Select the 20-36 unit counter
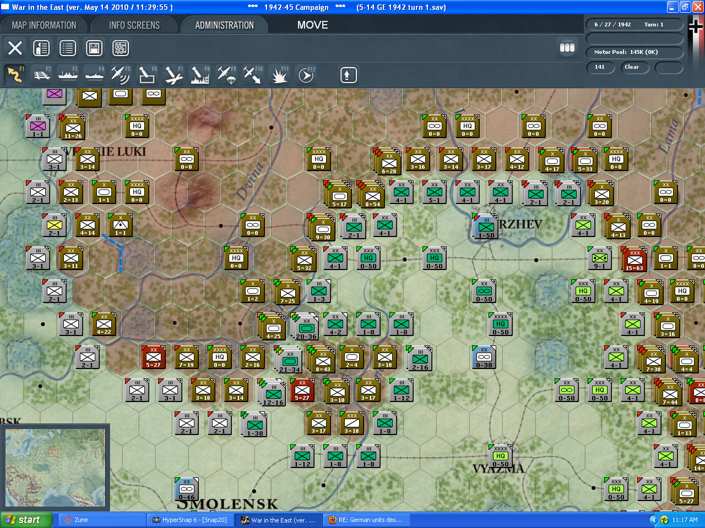This screenshot has height=528, width=705. pos(306,327)
